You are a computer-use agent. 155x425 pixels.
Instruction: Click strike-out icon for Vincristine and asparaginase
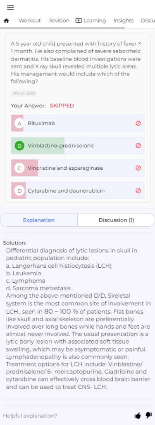click(x=138, y=168)
